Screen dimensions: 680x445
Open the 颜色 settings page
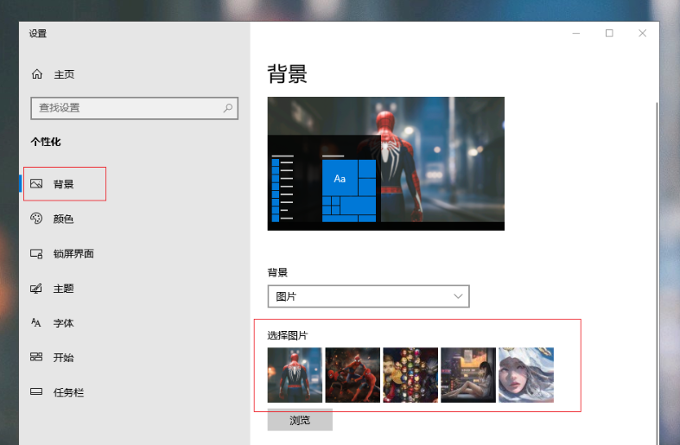(63, 219)
